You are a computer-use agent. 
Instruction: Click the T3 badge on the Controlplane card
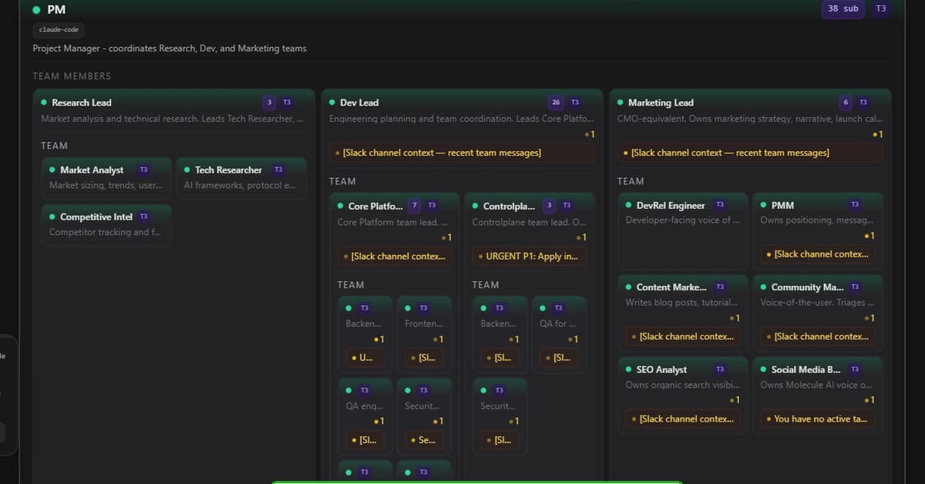click(566, 205)
